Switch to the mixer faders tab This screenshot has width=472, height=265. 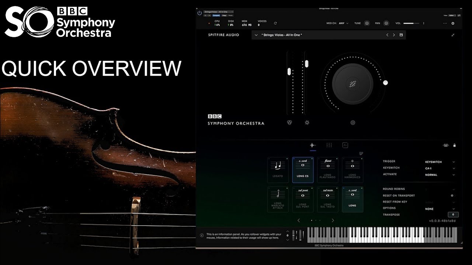point(329,145)
